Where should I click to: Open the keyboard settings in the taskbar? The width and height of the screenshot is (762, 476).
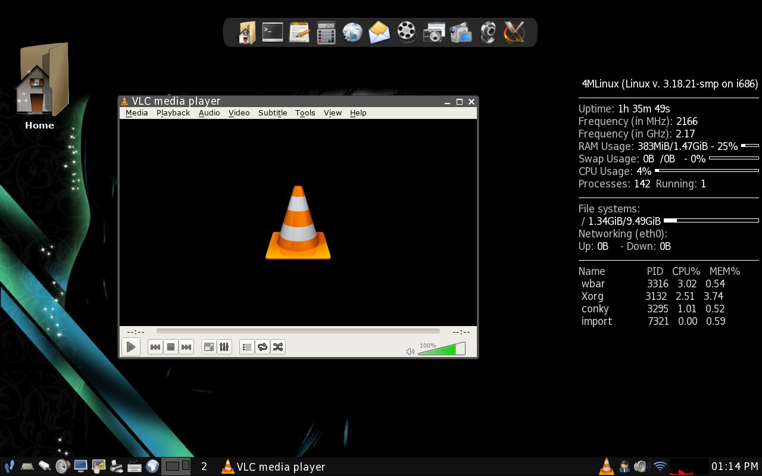pyautogui.click(x=135, y=466)
